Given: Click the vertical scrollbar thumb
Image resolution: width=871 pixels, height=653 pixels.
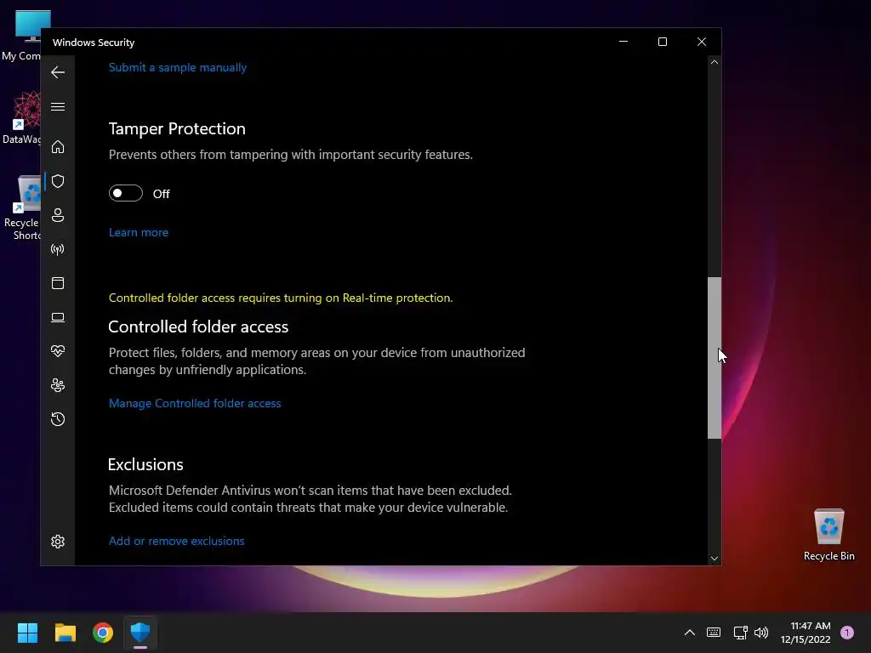Looking at the screenshot, I should coord(714,358).
